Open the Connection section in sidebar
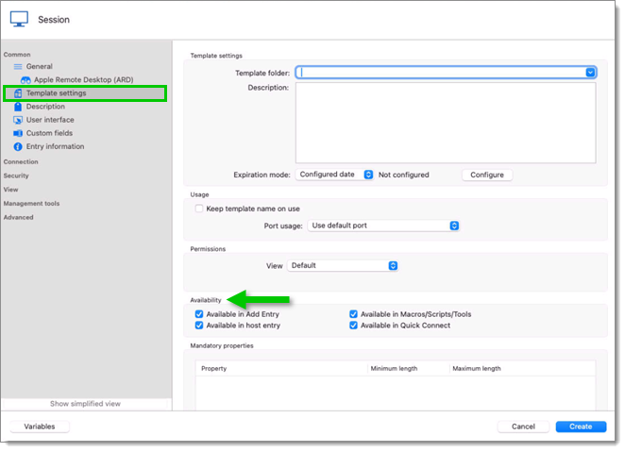 click(21, 162)
